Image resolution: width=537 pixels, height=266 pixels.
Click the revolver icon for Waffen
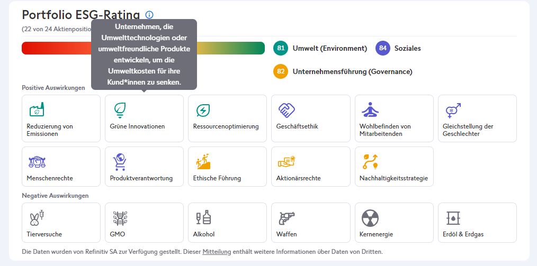(287, 218)
